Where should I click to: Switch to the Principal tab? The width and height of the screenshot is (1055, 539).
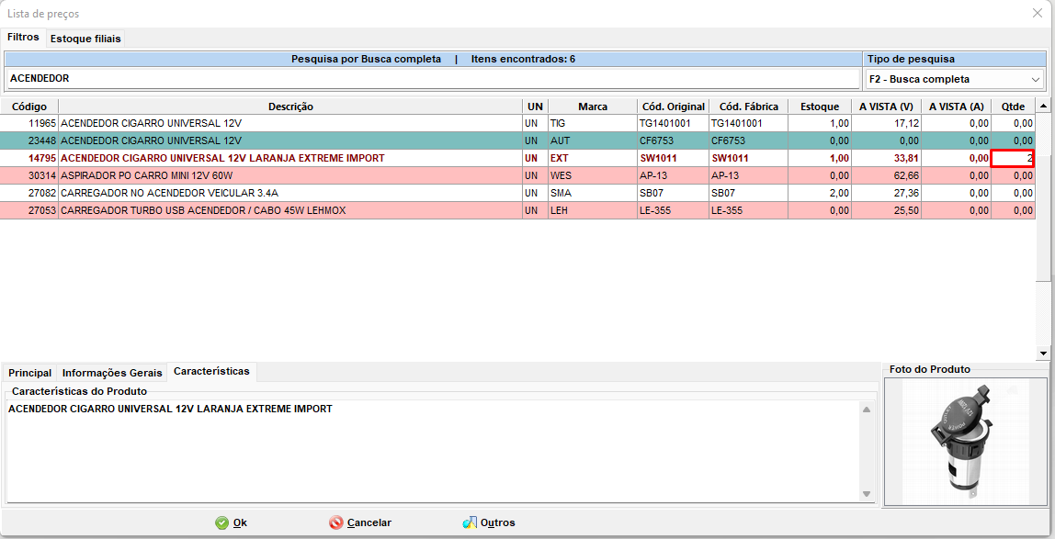29,373
